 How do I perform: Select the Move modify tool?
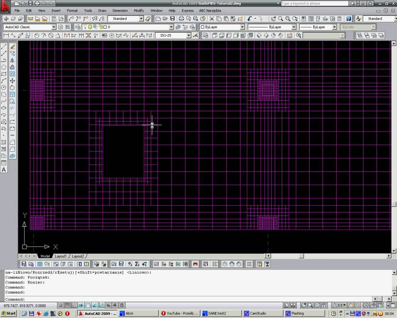12,81
